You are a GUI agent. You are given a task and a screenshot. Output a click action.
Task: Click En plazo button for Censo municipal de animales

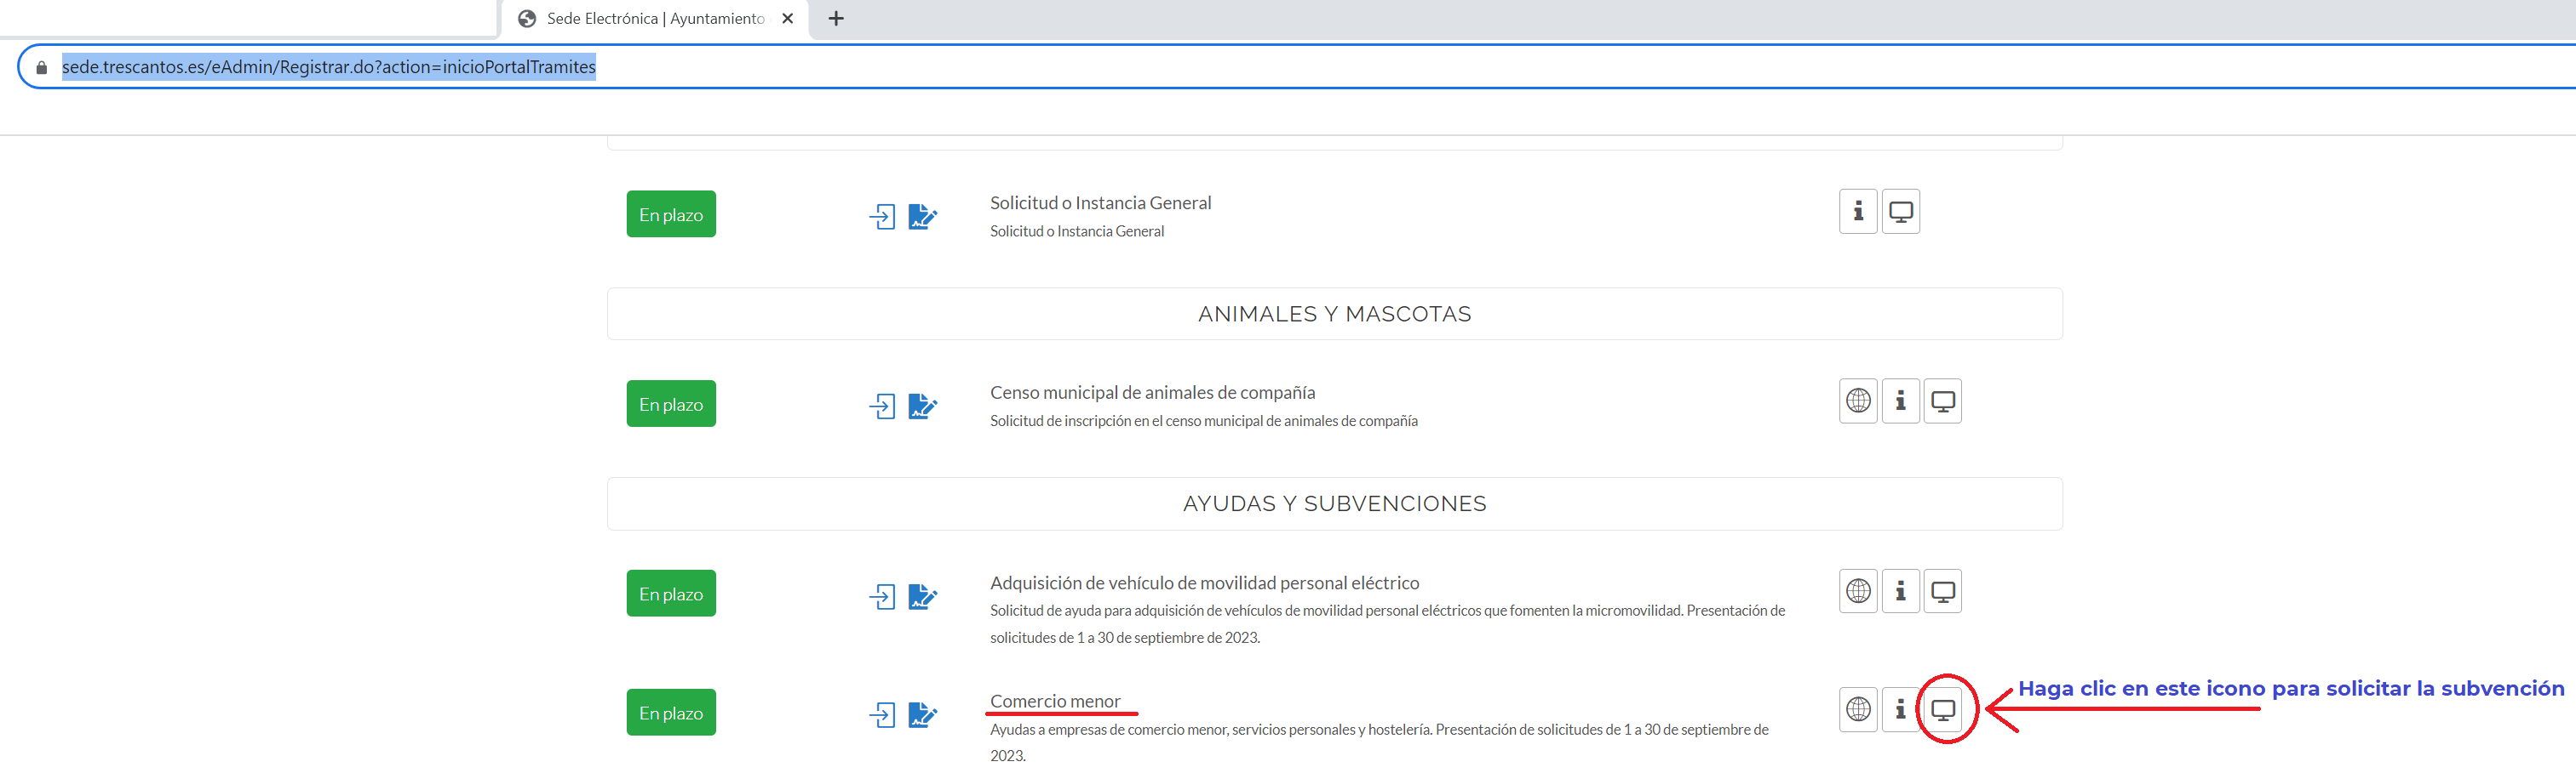pyautogui.click(x=671, y=403)
